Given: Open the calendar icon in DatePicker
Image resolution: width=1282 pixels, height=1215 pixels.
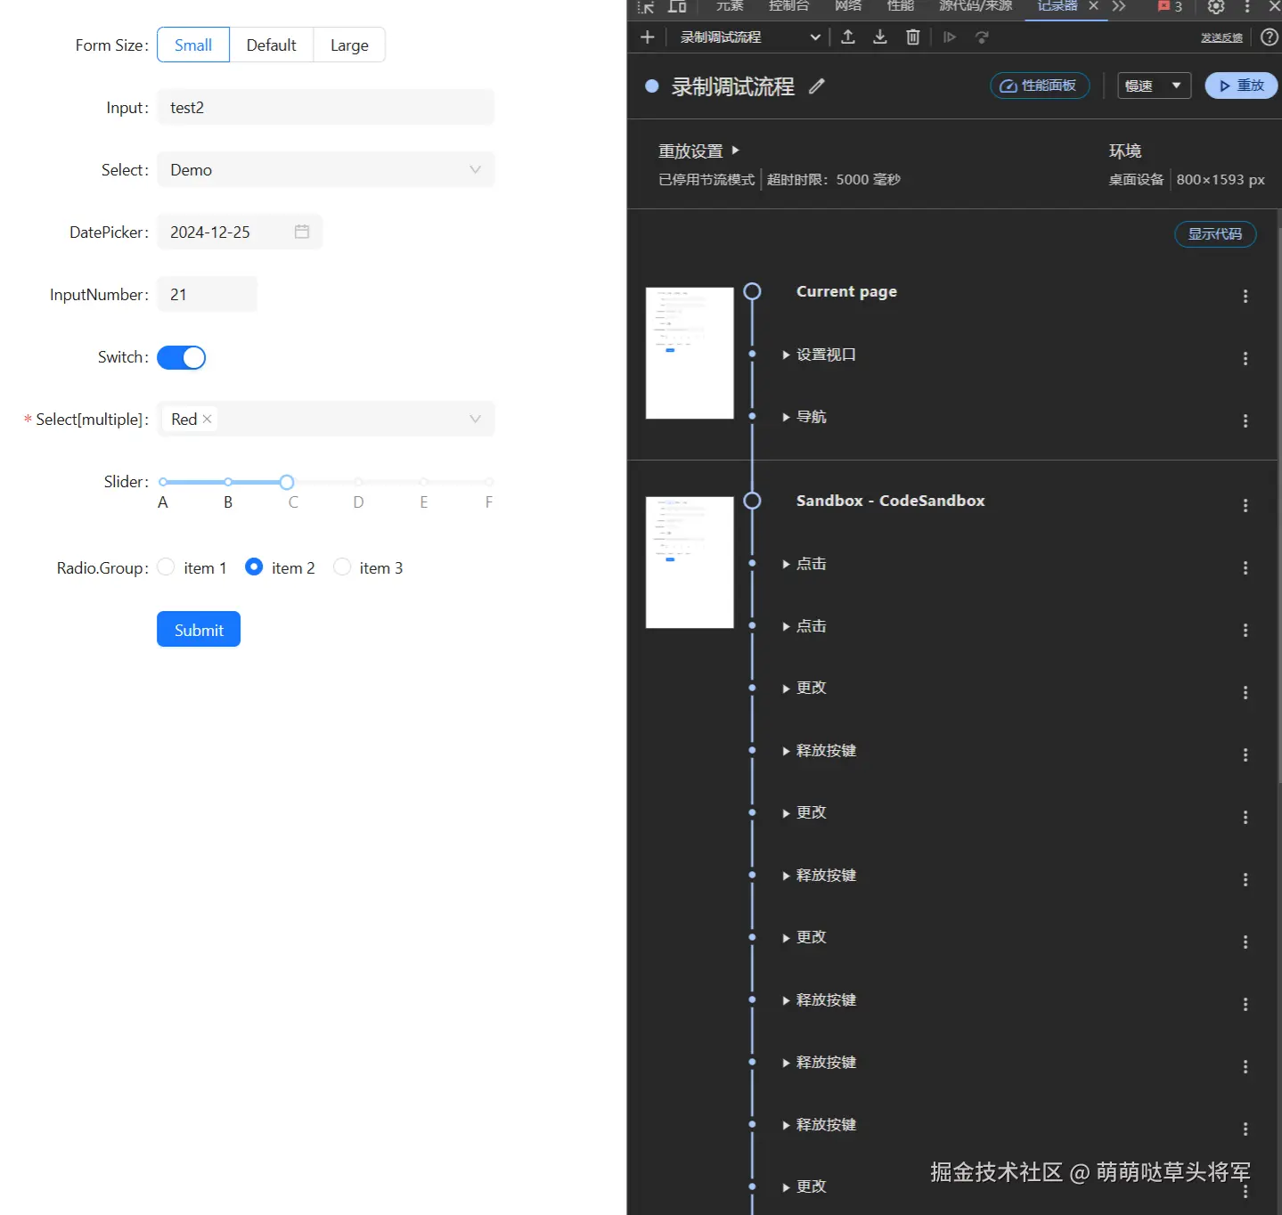Looking at the screenshot, I should point(302,232).
